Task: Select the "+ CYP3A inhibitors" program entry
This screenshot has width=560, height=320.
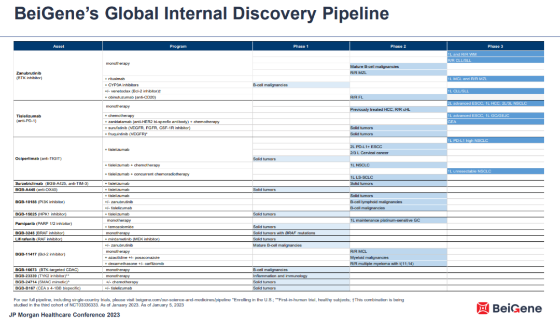Action: (121, 85)
